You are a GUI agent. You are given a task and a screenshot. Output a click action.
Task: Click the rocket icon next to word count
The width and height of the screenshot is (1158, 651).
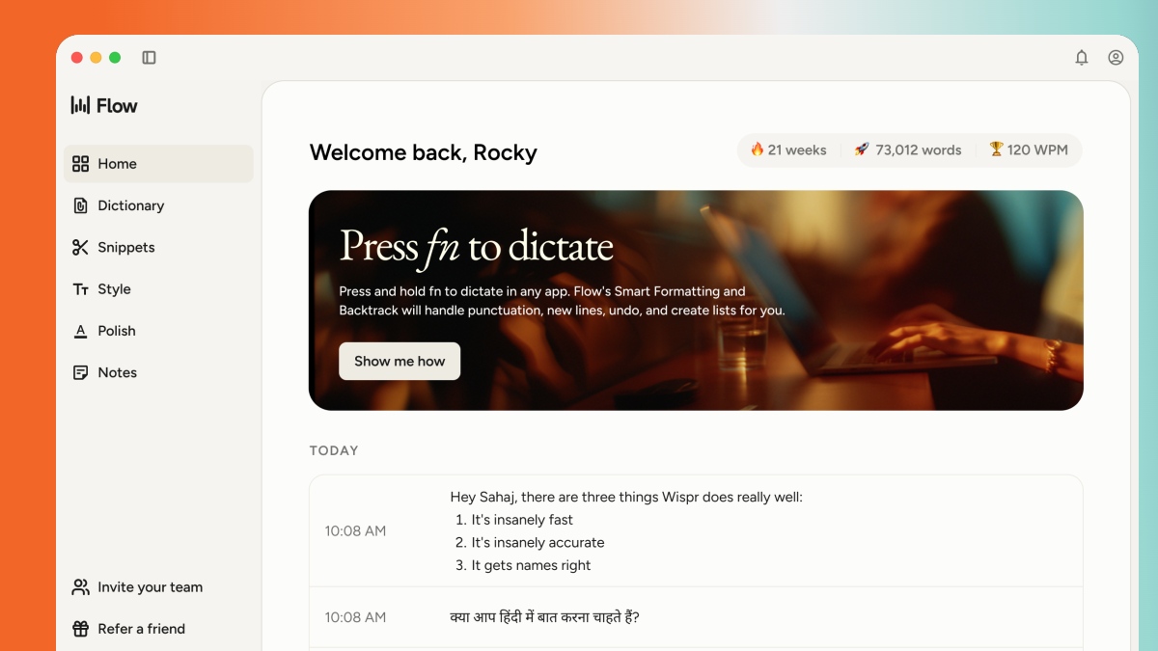pos(860,149)
